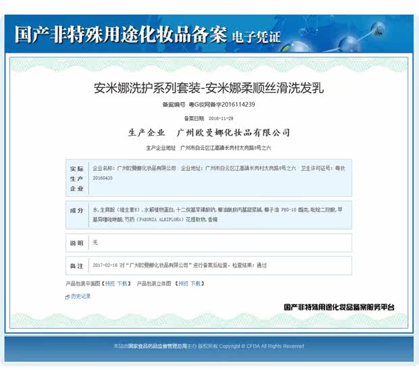Image resolution: width=419 pixels, height=370 pixels.
Task: Click 生产企业 广州欧曼娜化妆品有限公司 heading
Action: point(209,132)
